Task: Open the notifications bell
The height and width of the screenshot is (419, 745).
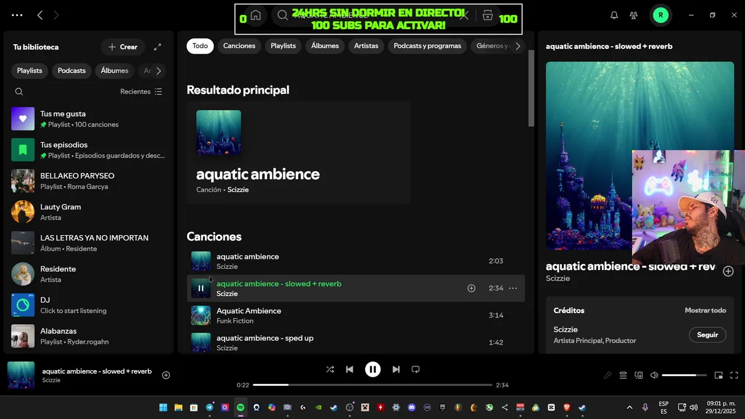Action: point(614,15)
